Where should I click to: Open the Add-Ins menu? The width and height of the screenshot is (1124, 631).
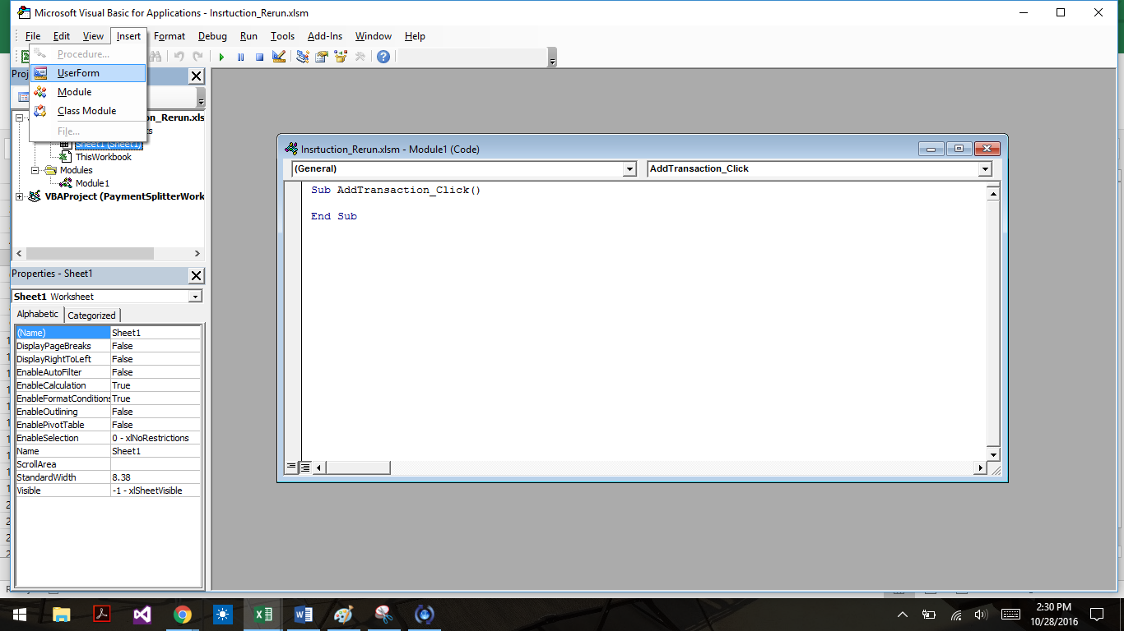coord(325,36)
